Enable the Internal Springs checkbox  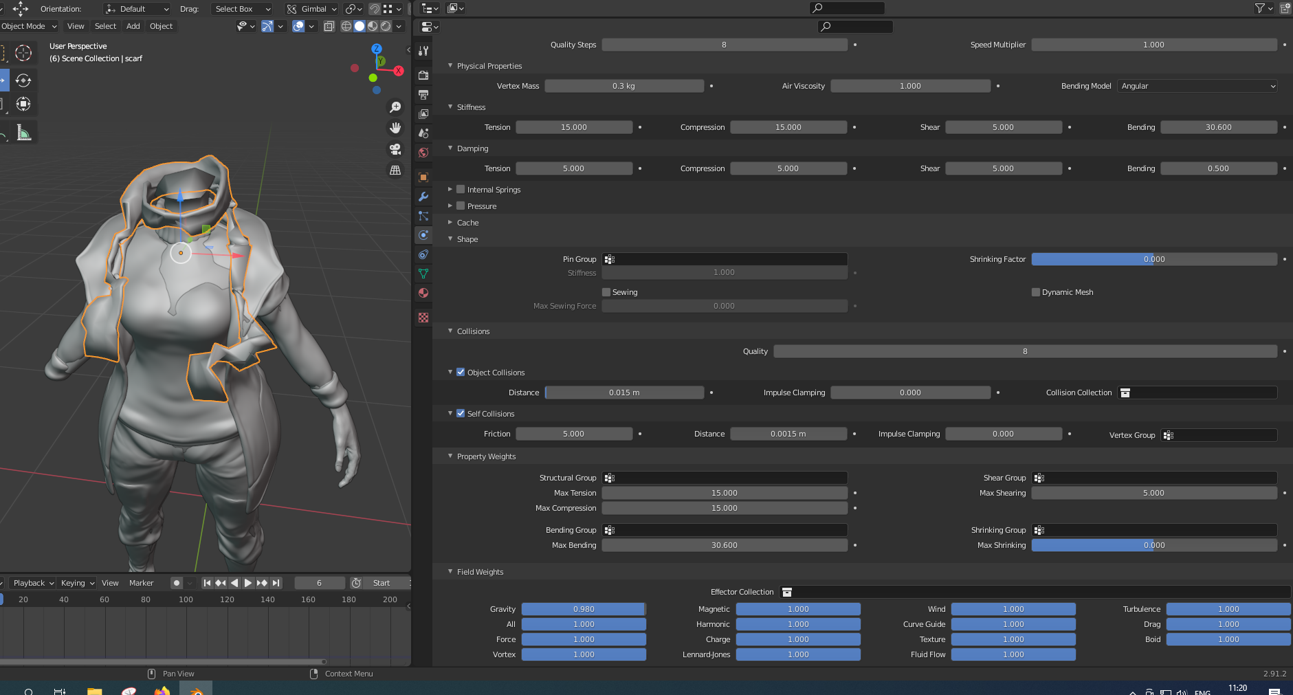click(461, 189)
